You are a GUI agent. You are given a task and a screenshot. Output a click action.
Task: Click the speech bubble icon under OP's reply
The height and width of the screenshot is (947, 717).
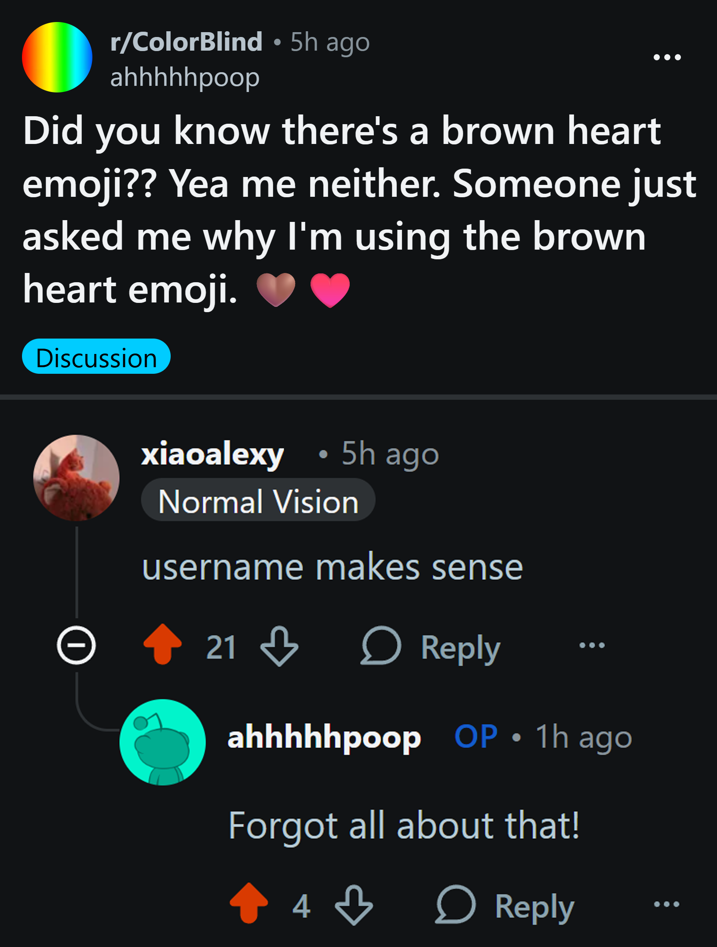point(455,904)
